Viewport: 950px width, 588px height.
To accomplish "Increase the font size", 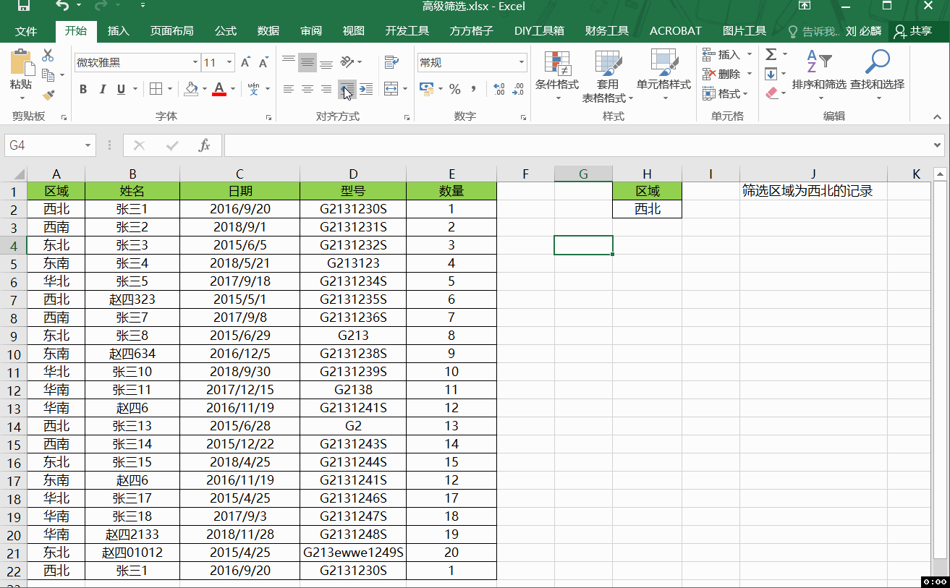I will (x=246, y=63).
